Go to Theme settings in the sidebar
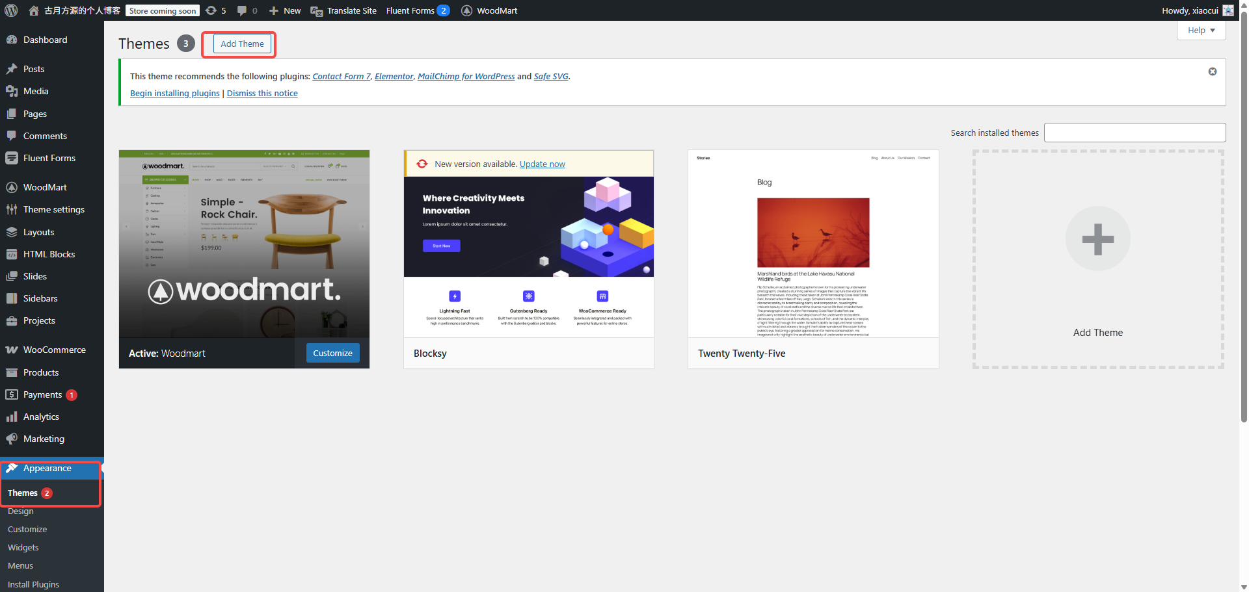Viewport: 1249px width, 592px height. coord(53,209)
